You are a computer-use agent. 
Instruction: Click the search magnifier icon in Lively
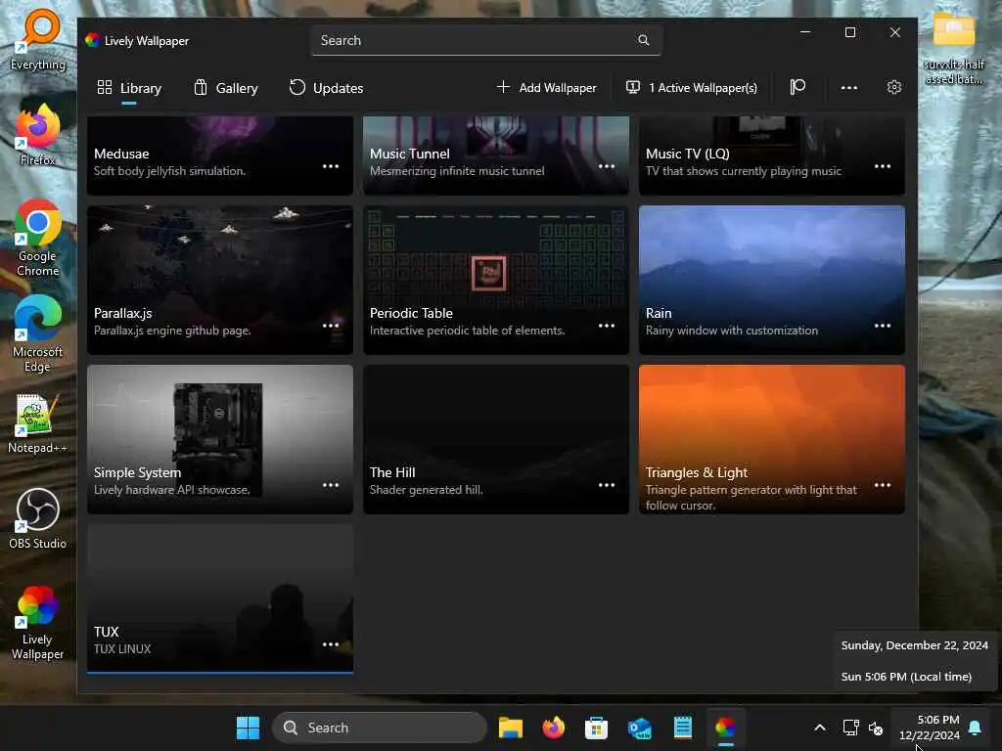pyautogui.click(x=644, y=40)
